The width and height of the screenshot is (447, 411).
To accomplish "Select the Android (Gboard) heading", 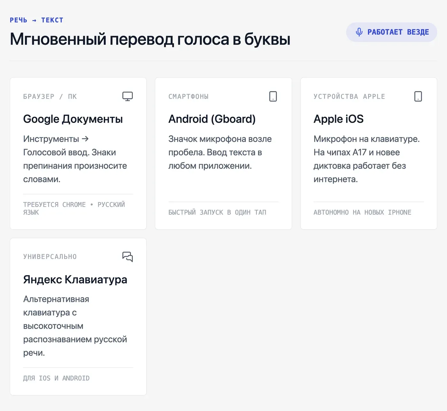I will (x=212, y=119).
